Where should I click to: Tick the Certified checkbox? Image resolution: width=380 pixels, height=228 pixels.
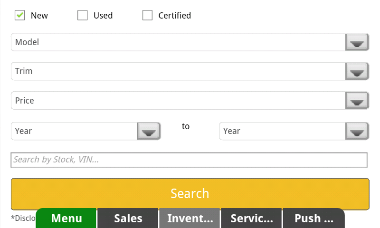click(x=148, y=15)
